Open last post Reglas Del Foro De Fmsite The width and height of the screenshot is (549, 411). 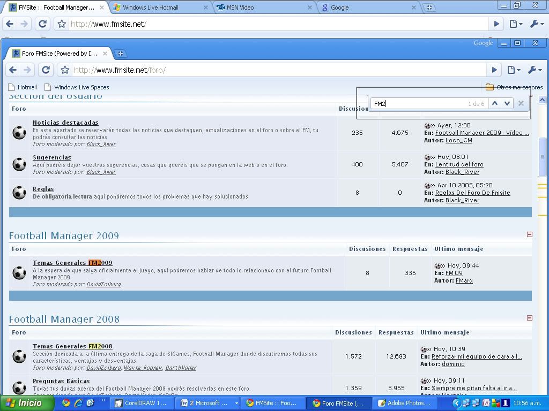pos(473,193)
